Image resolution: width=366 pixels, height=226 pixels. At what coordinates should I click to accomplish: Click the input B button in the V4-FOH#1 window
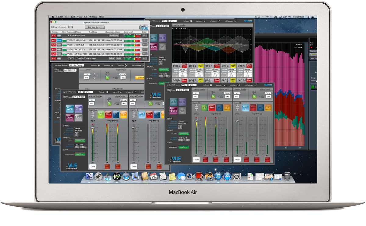point(142,115)
